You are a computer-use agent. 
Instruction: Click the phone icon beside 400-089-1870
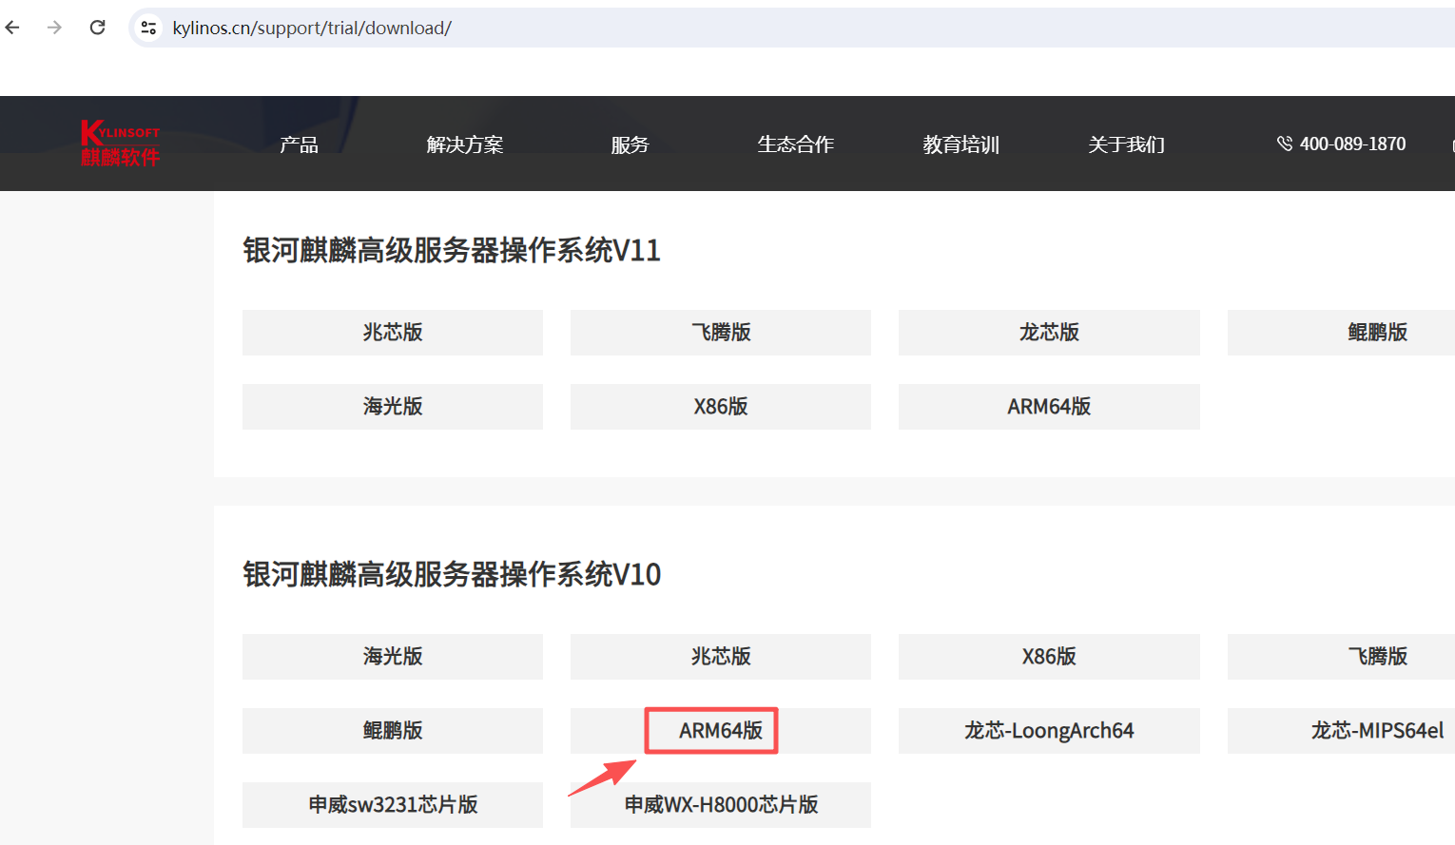point(1285,144)
